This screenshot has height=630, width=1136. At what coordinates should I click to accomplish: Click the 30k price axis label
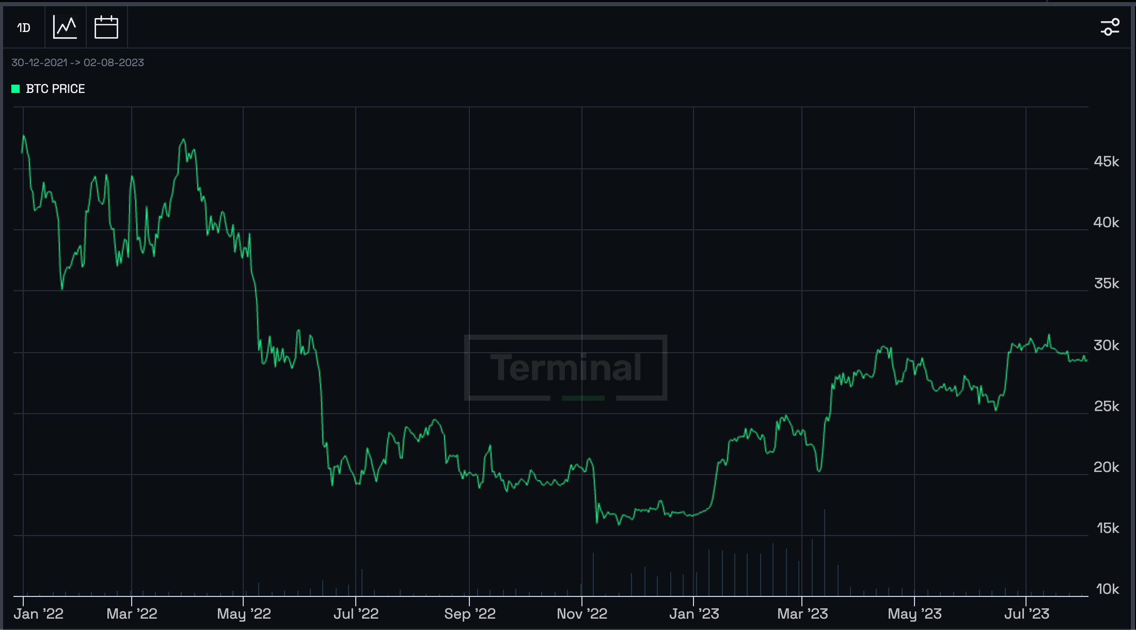[1106, 345]
